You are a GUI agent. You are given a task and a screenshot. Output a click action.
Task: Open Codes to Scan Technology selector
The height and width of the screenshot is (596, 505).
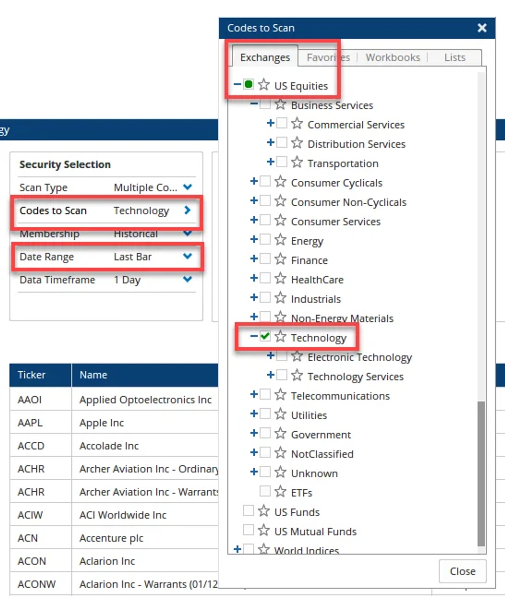107,210
